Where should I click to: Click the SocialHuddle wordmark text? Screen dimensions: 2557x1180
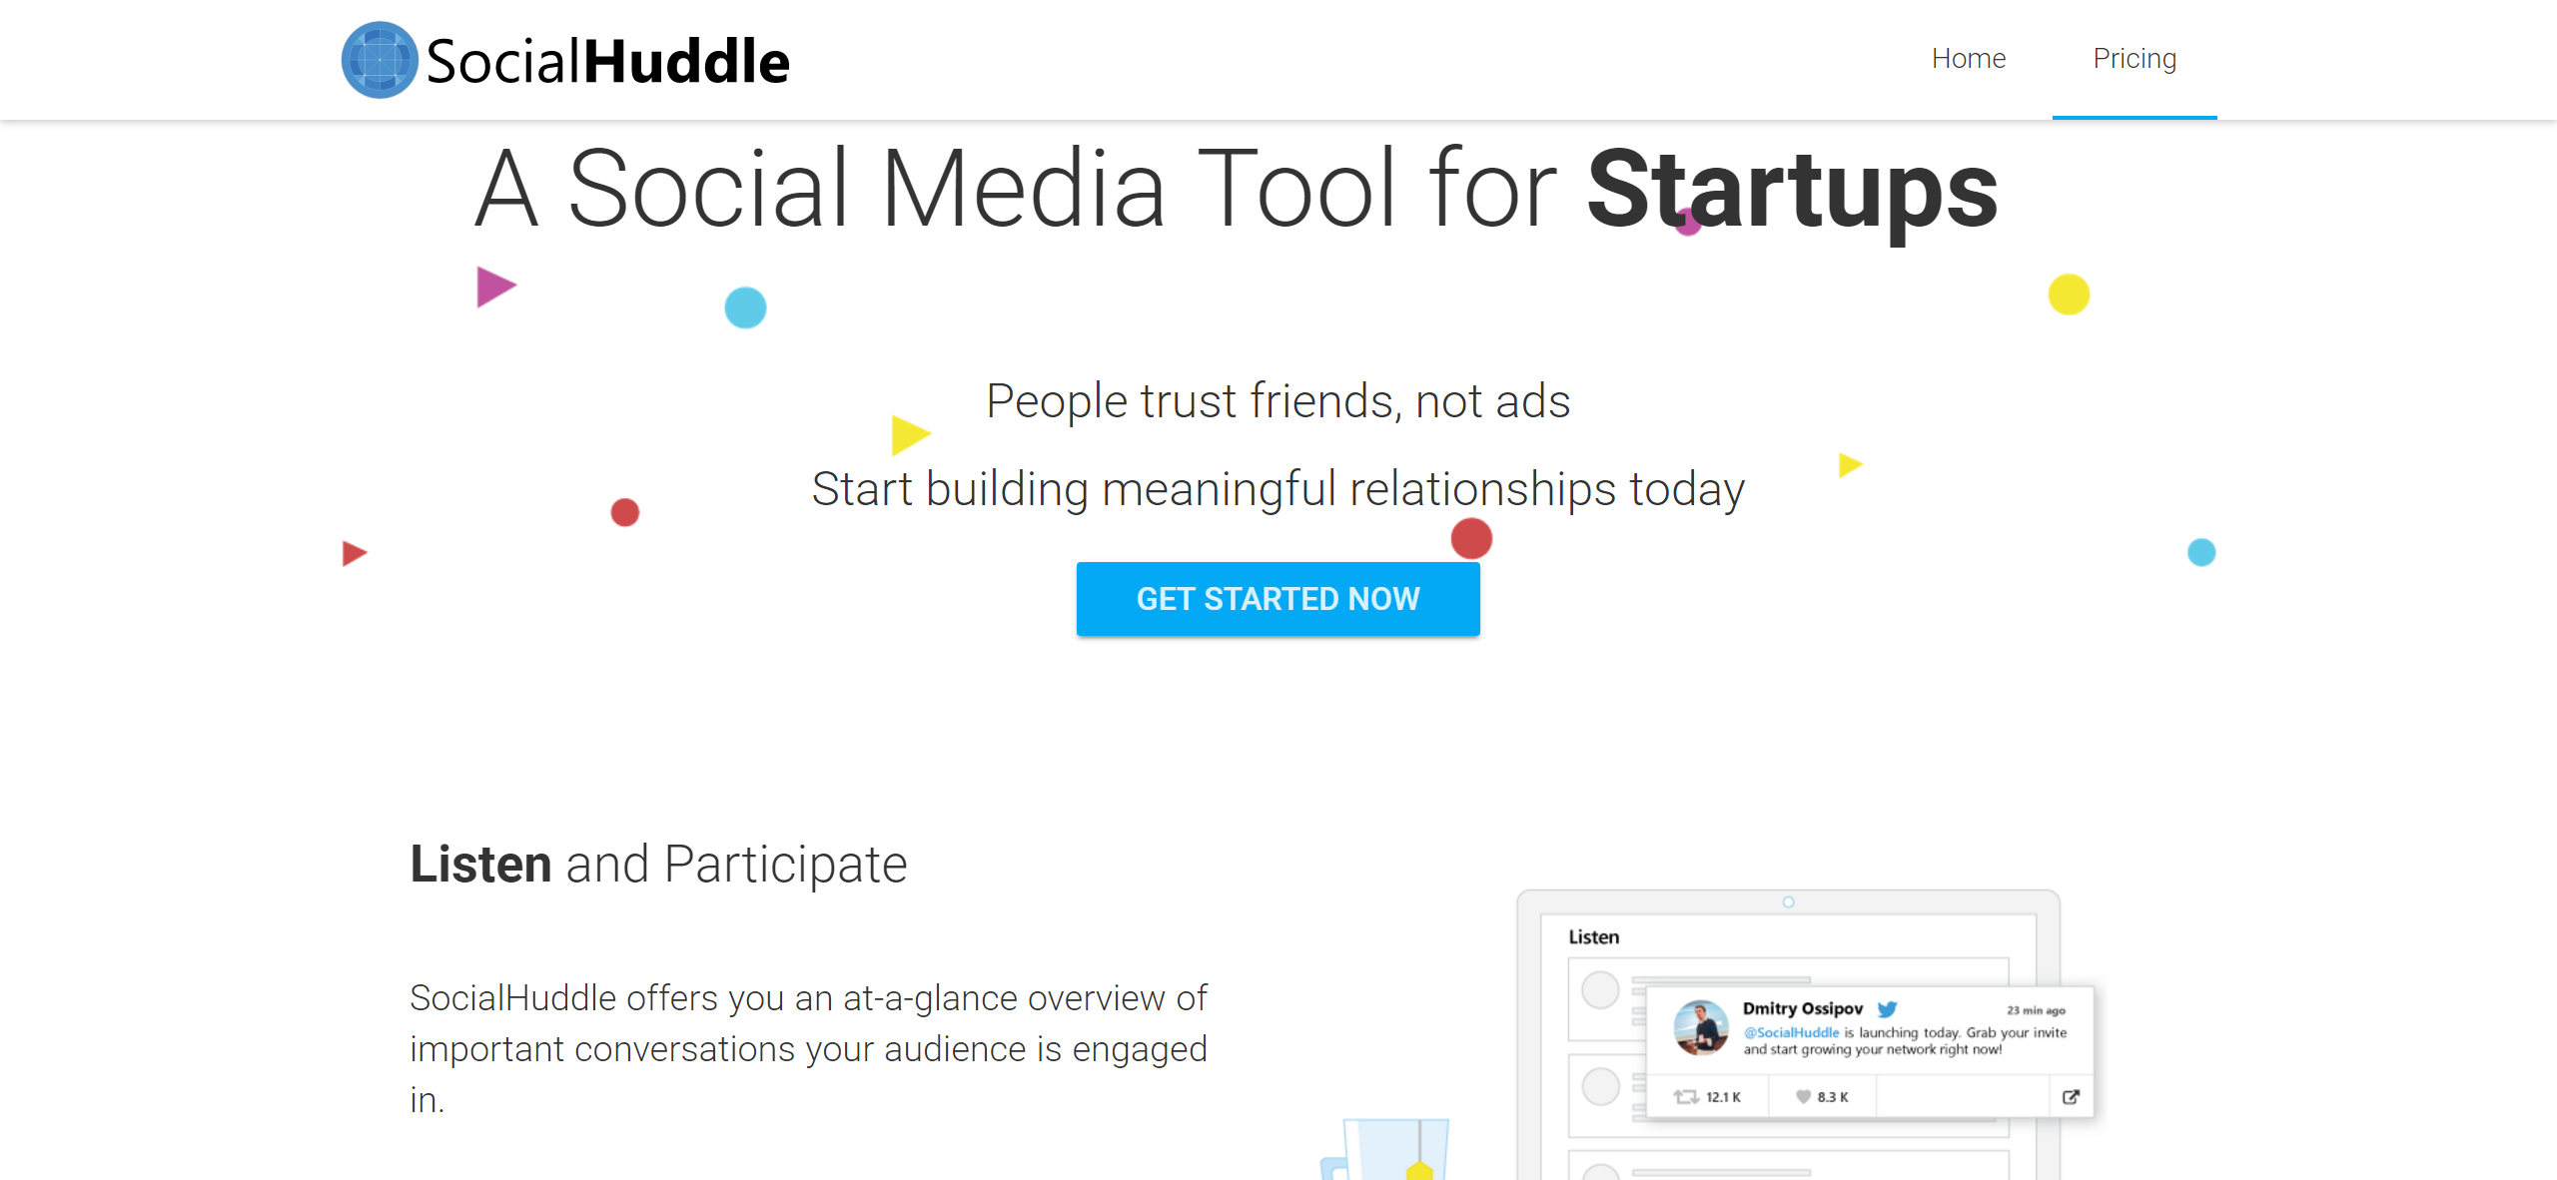607,62
